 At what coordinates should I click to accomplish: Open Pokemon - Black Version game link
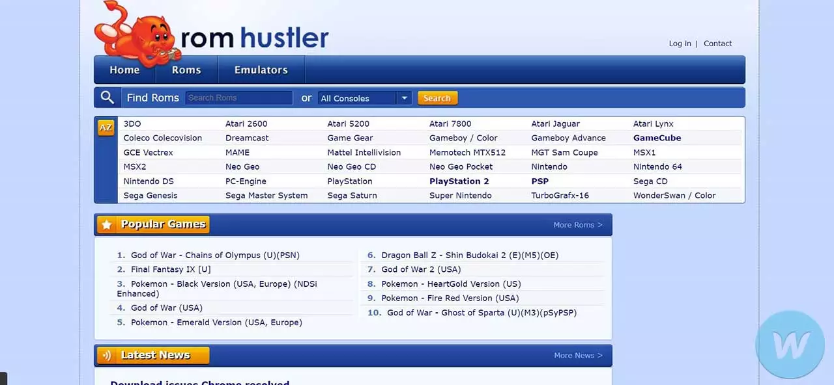217,289
